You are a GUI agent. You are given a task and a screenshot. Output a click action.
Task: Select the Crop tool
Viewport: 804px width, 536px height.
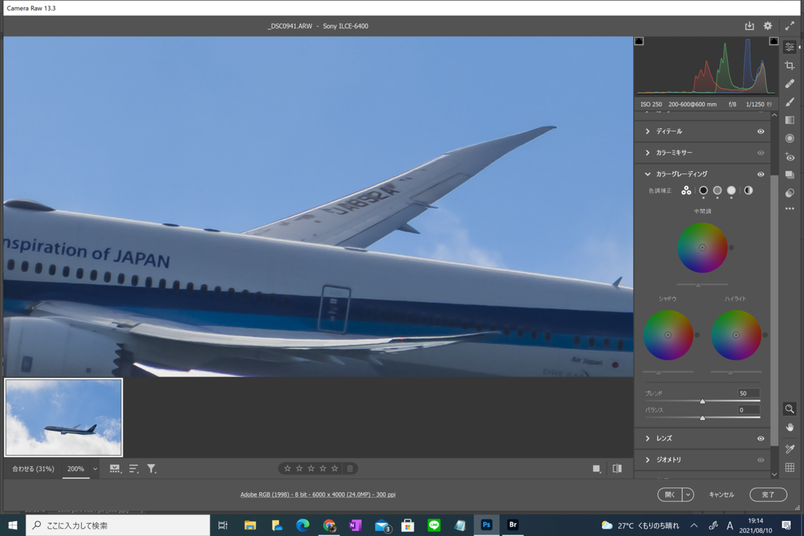pos(790,66)
